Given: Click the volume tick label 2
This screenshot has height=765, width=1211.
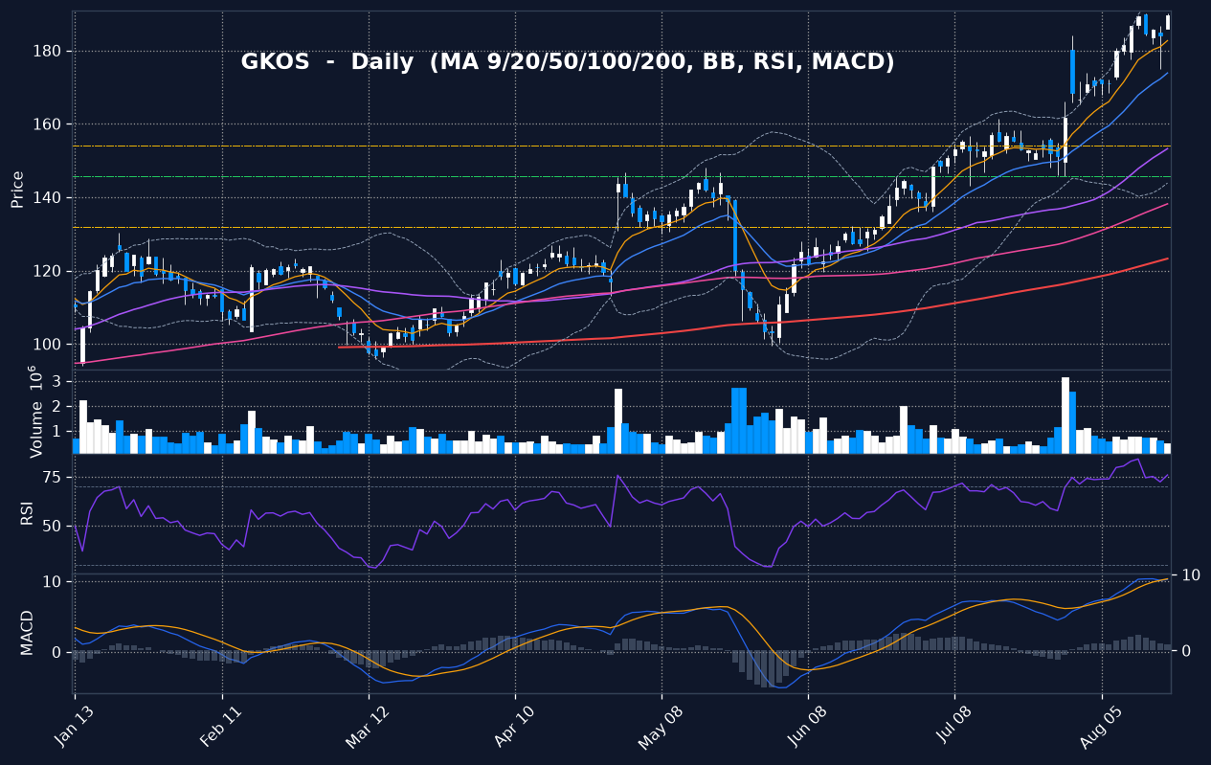Looking at the screenshot, I should coord(57,407).
